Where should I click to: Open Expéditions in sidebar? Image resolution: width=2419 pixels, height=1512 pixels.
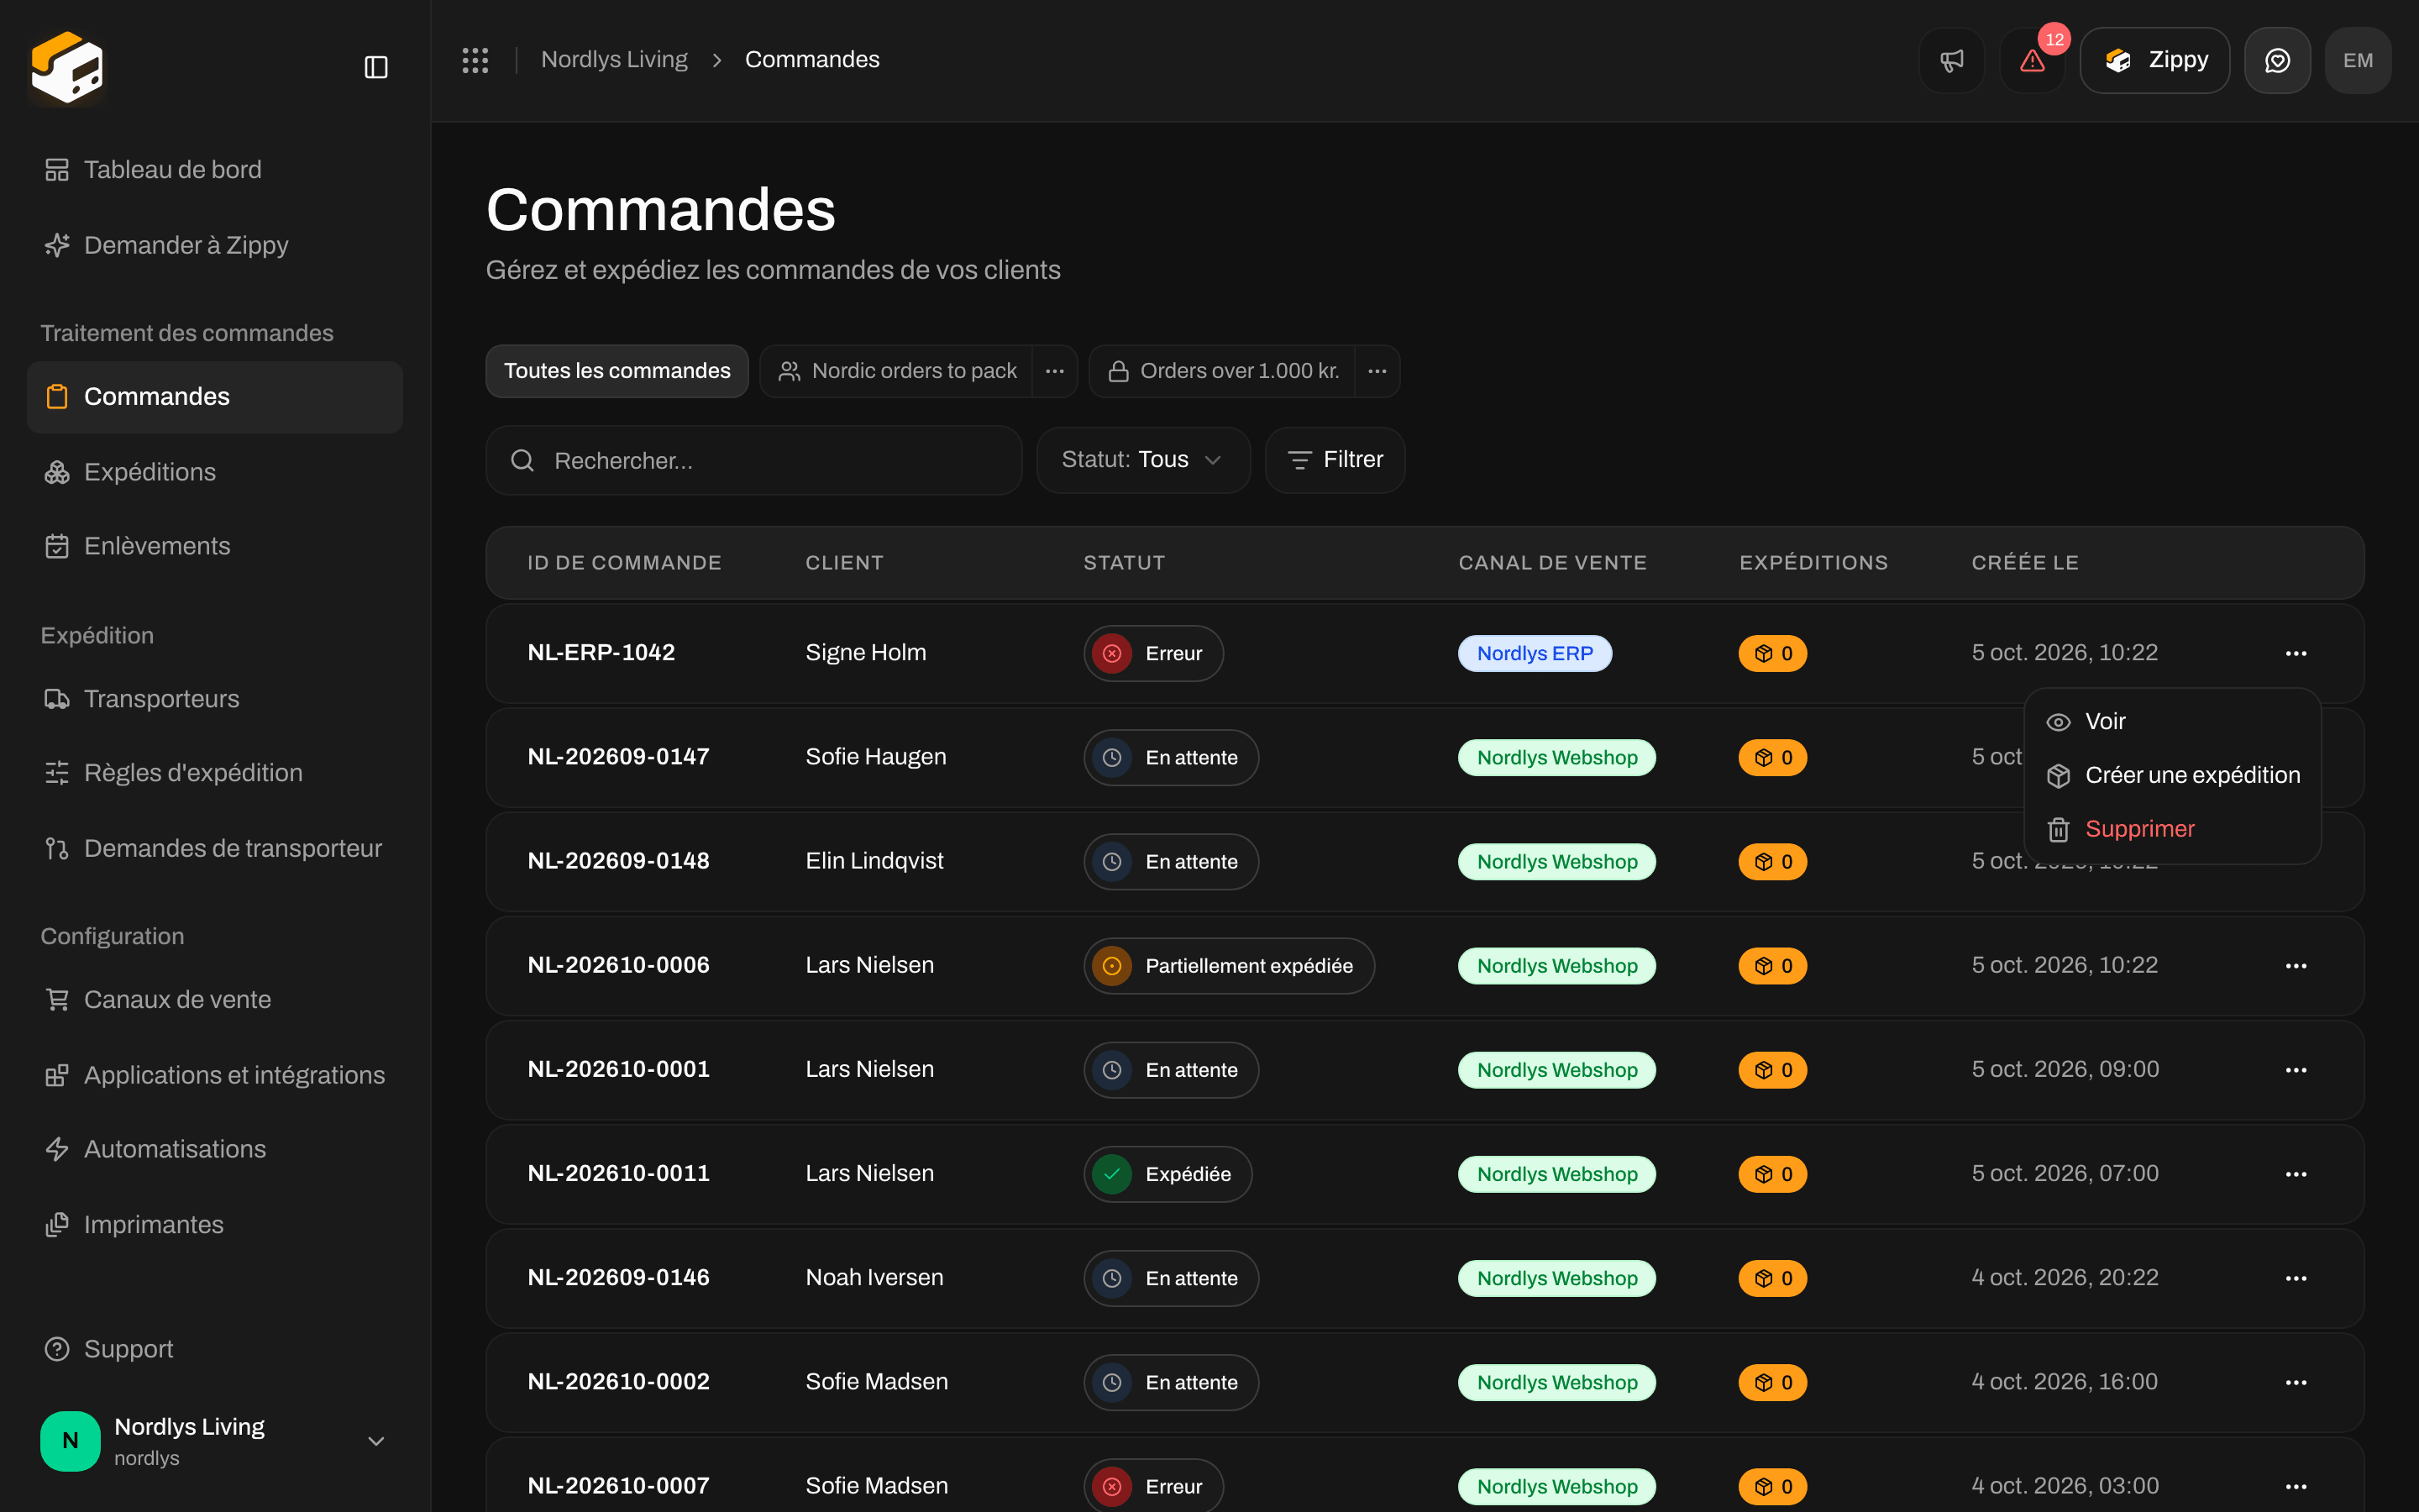215,472
